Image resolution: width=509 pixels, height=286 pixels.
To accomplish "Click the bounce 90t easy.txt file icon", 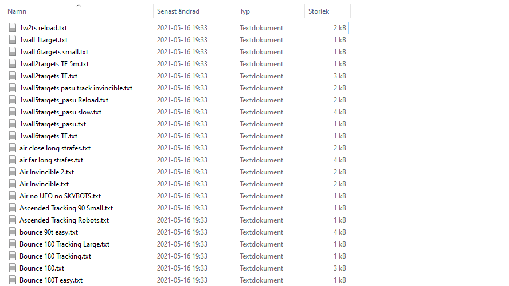I will coord(13,232).
